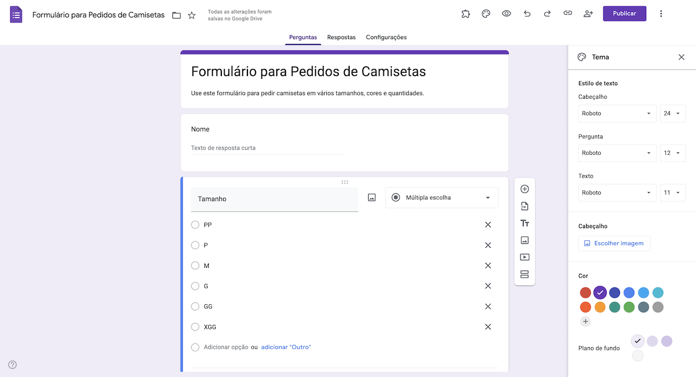Viewport: 696px width, 377px height.
Task: Select the PP size radio button
Action: click(x=195, y=224)
